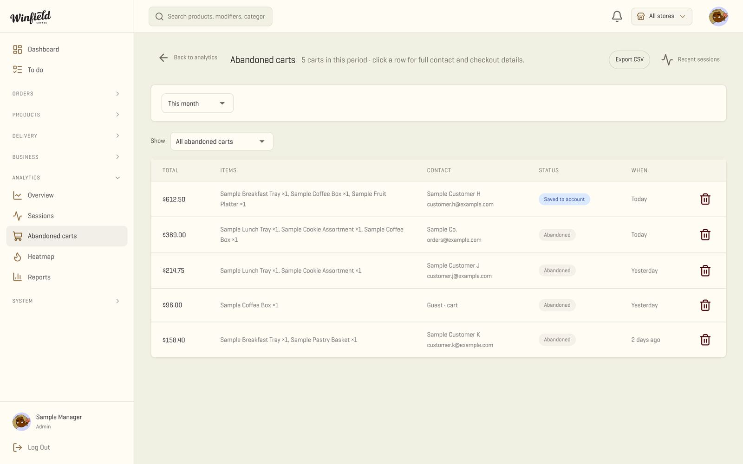
Task: Delete the $158.40 Sample Customer K cart
Action: [705, 340]
